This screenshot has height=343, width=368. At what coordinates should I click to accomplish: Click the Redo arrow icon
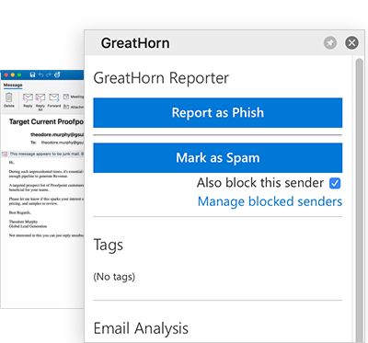click(x=49, y=74)
